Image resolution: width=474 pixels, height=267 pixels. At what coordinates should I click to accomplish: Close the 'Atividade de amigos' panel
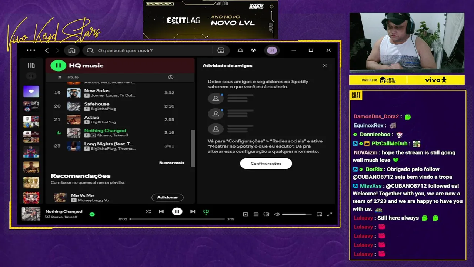(x=324, y=66)
